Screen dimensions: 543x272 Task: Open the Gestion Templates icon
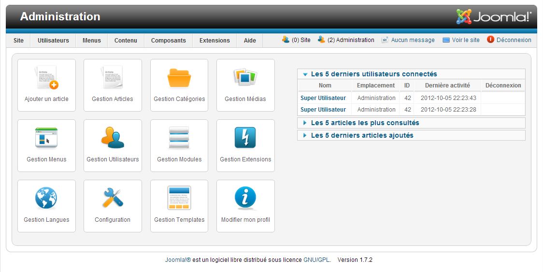click(179, 199)
